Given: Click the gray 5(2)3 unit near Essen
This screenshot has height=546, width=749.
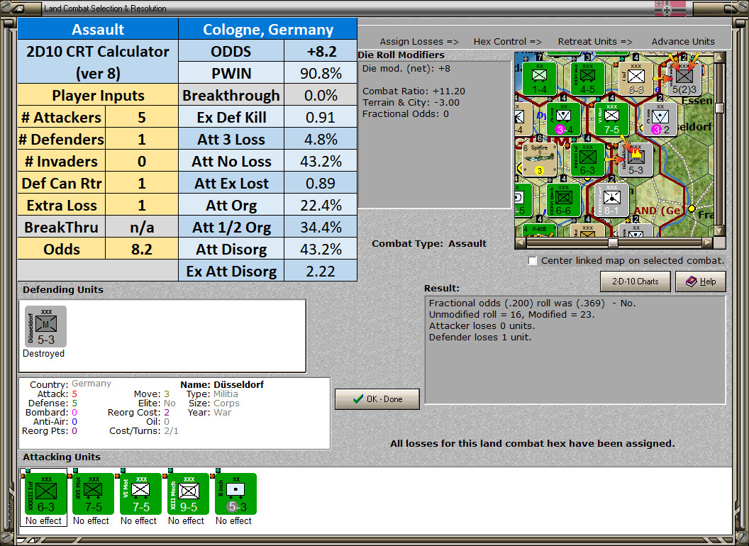Looking at the screenshot, I should [x=684, y=78].
